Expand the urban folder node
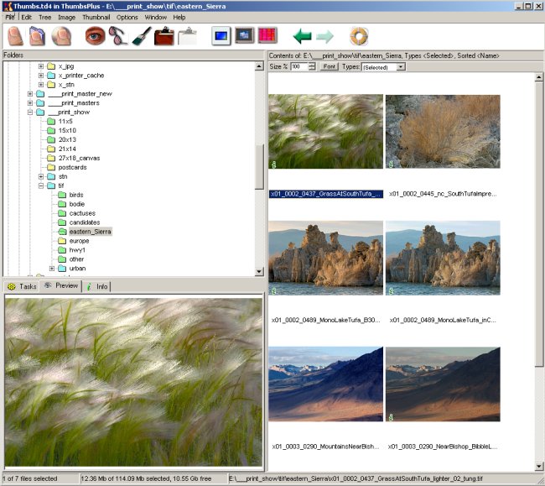545x486 pixels. tap(52, 269)
